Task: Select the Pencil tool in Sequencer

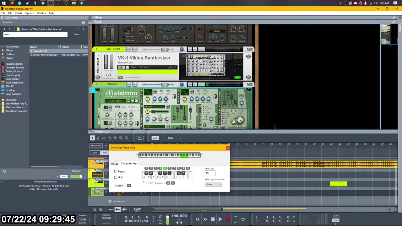Action: (x=98, y=138)
